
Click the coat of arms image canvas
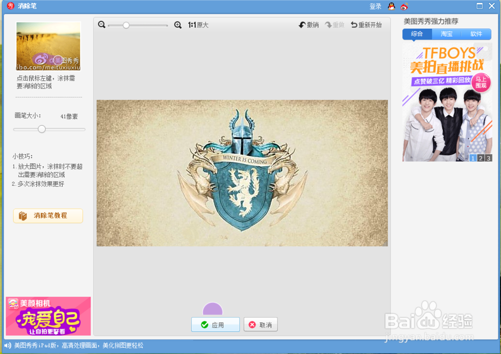(242, 173)
